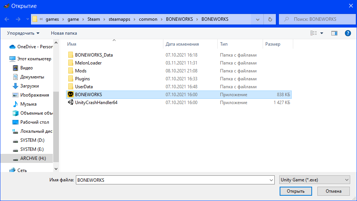Click Сеть network icon

click(x=12, y=170)
